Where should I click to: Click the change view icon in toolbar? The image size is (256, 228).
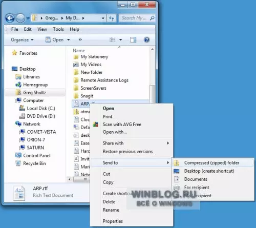click(x=113, y=40)
